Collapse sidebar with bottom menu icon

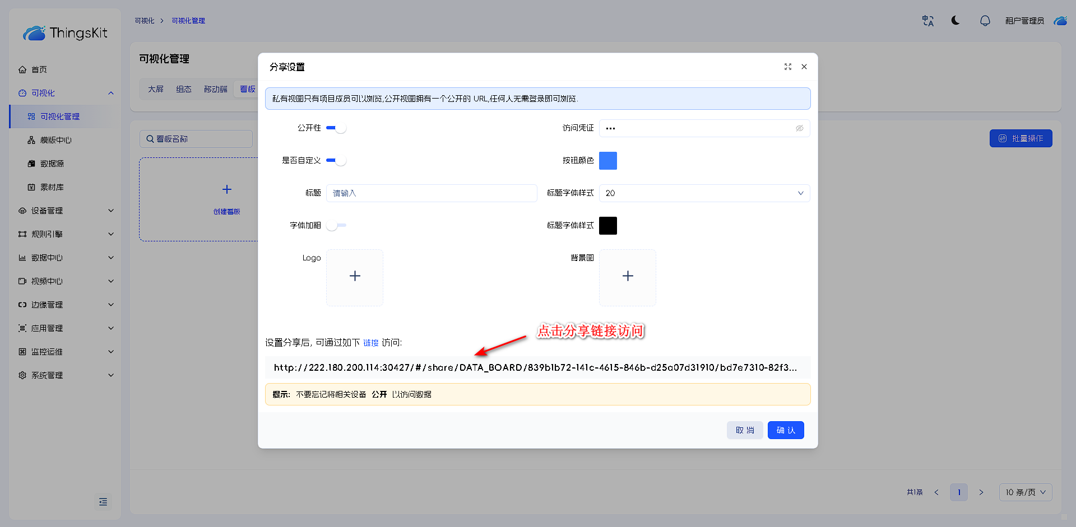(103, 502)
